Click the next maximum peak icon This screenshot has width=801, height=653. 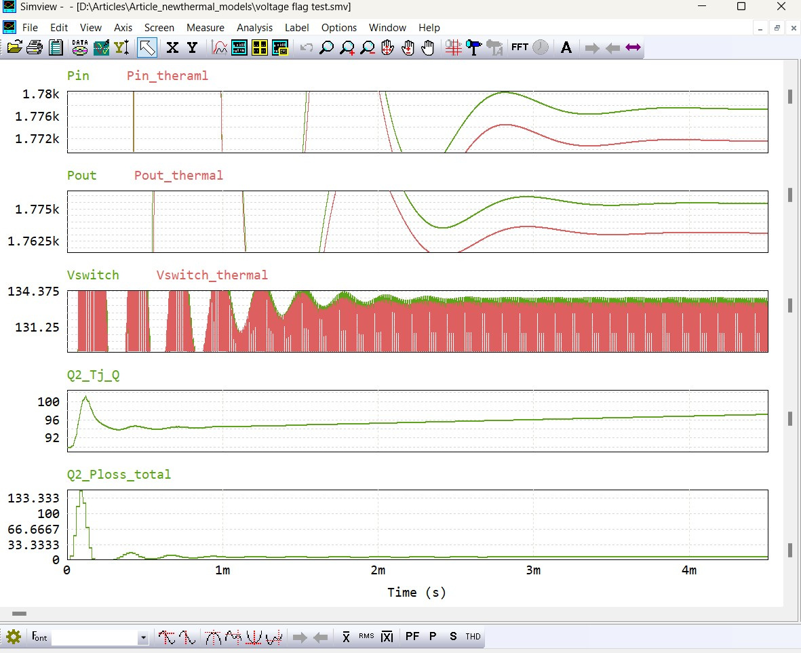[x=213, y=637]
